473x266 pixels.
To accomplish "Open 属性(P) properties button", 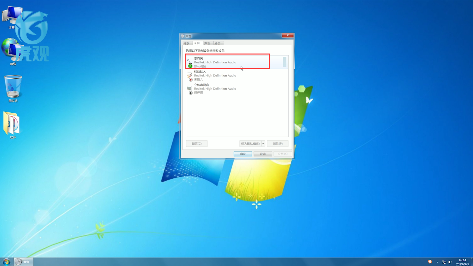I will (x=278, y=144).
